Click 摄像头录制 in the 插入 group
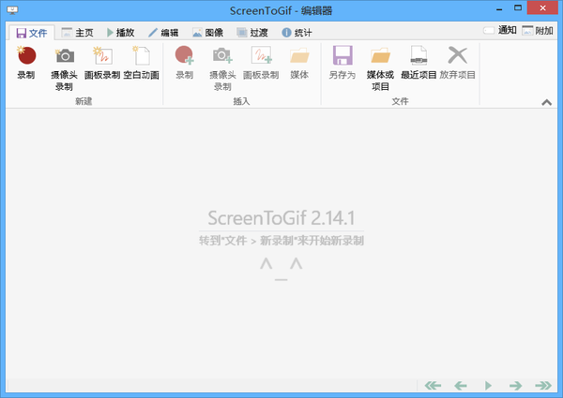 coord(222,68)
